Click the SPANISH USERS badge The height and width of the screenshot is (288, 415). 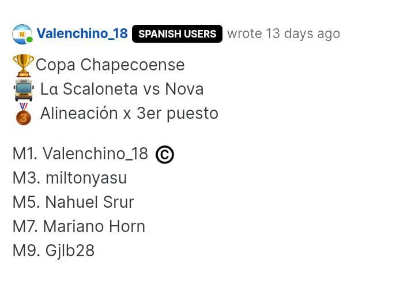pyautogui.click(x=177, y=33)
